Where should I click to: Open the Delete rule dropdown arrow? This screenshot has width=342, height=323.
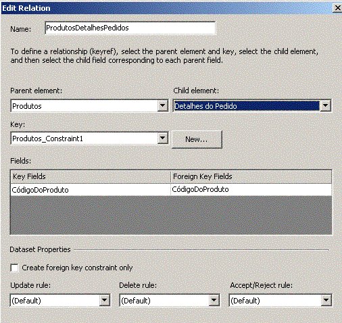point(214,300)
